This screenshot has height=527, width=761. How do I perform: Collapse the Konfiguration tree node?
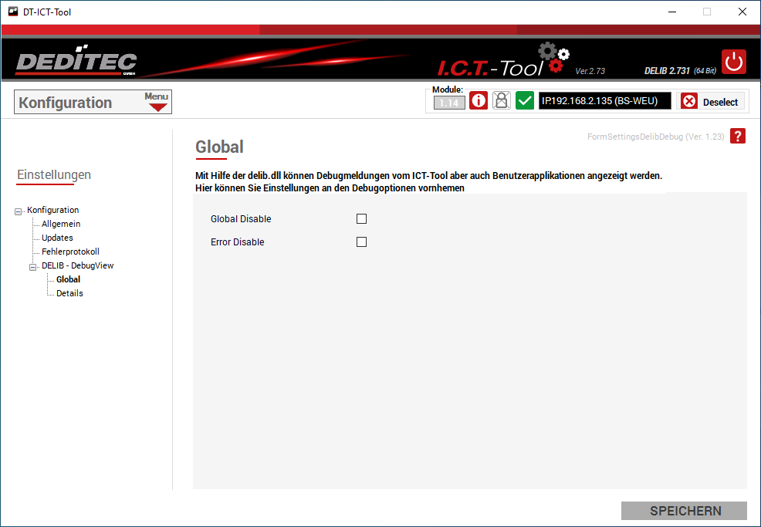pyautogui.click(x=19, y=211)
